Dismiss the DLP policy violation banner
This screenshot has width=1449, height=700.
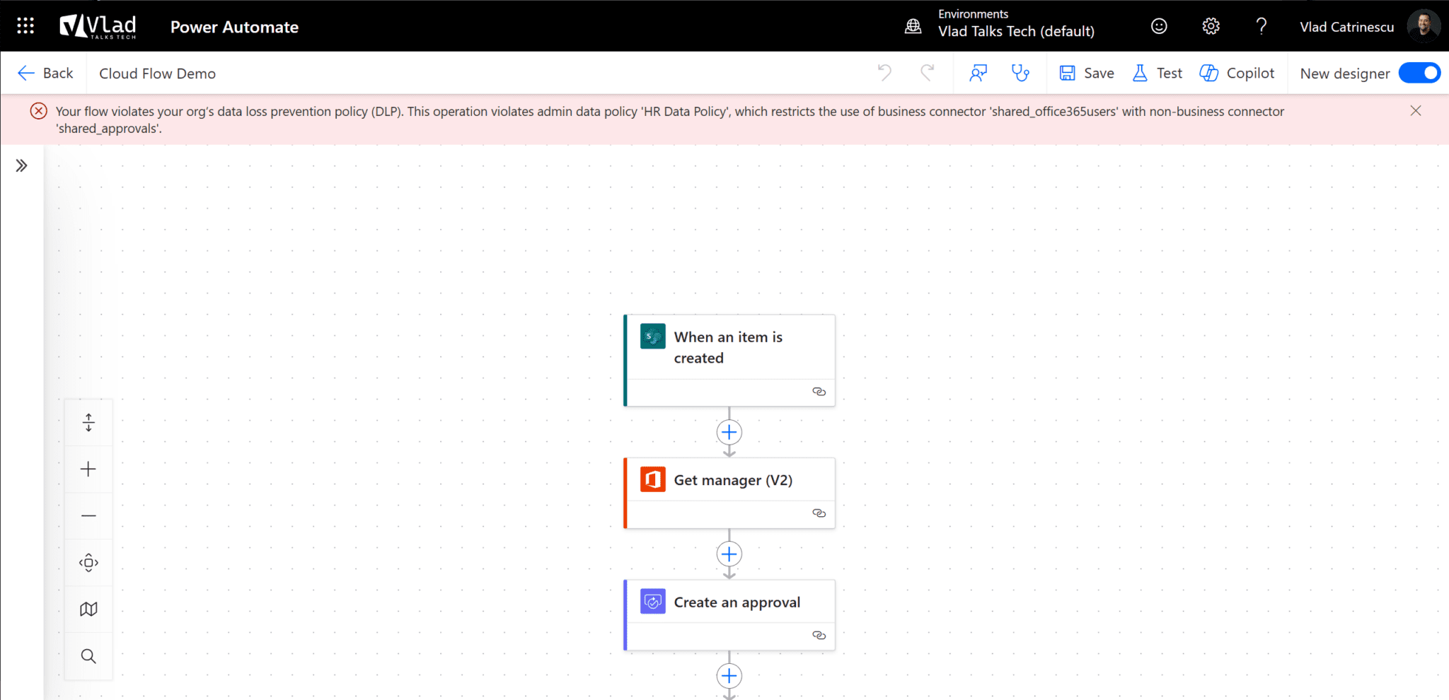coord(1416,110)
